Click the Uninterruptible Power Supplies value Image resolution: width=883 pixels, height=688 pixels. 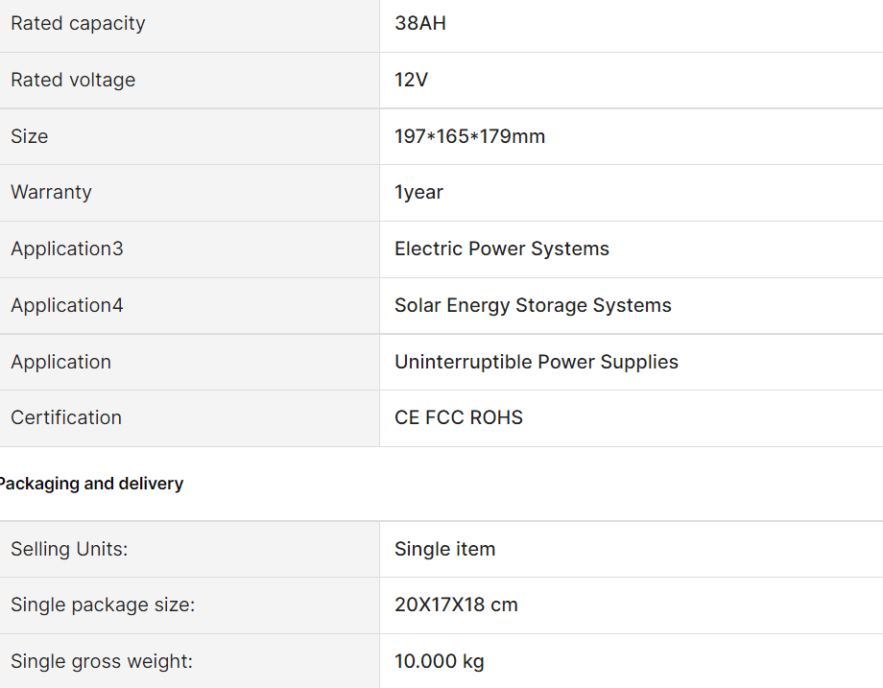(536, 363)
